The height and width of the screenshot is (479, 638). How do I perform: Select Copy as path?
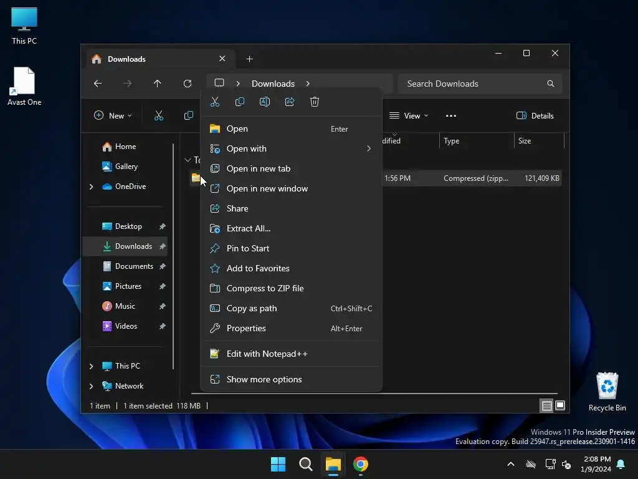(291, 308)
